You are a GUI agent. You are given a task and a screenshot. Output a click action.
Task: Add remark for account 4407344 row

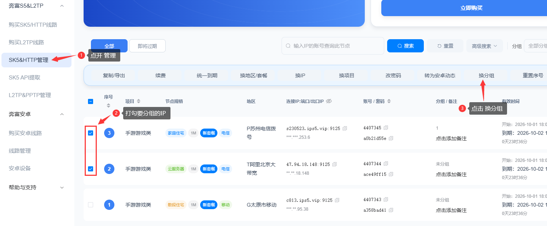pos(451,175)
